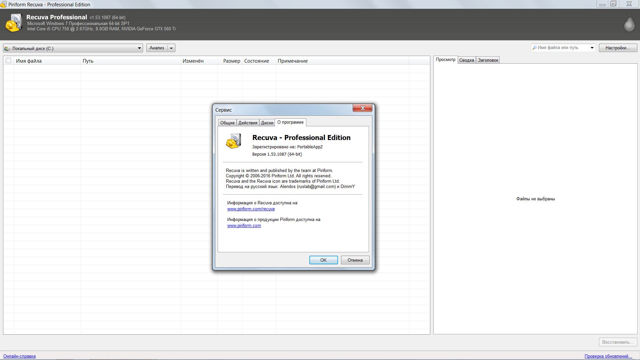Expand the Анализ button dropdown arrow

coord(171,48)
